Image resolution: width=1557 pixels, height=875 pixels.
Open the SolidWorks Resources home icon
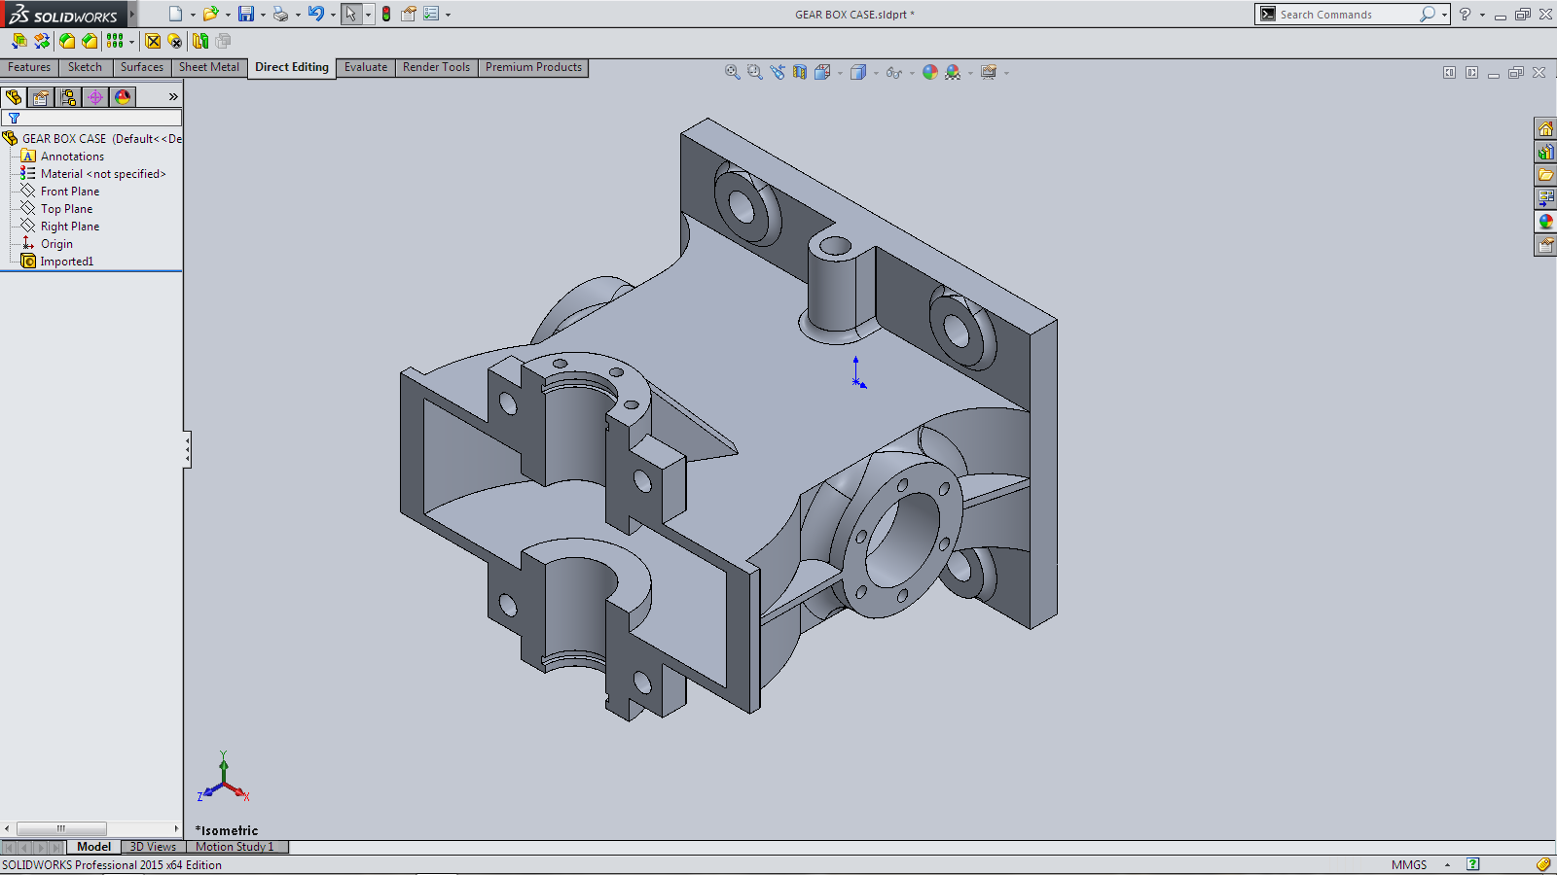pyautogui.click(x=1545, y=128)
